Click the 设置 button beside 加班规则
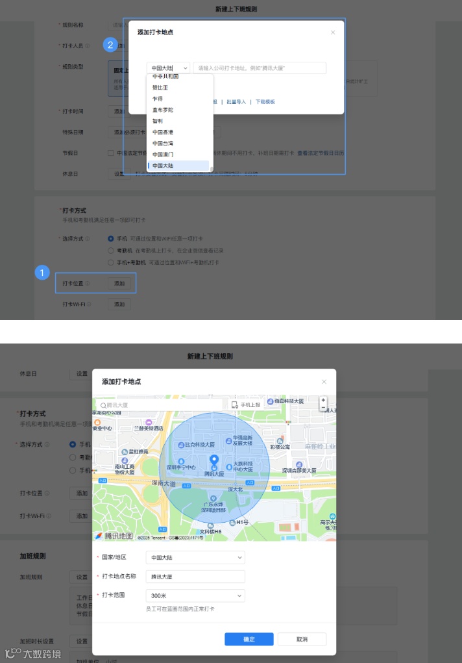Viewport: 462px width, 663px height. (x=82, y=577)
